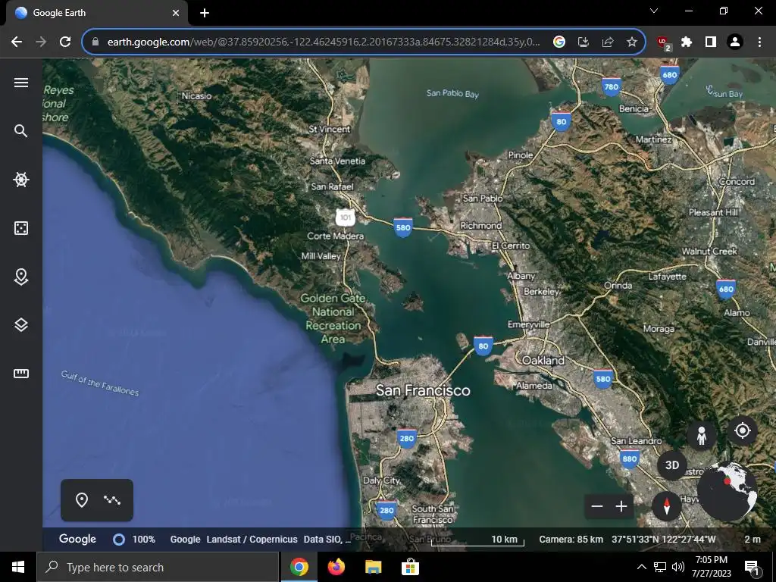The image size is (776, 582).
Task: Click the Oakland map label
Action: [x=543, y=360]
